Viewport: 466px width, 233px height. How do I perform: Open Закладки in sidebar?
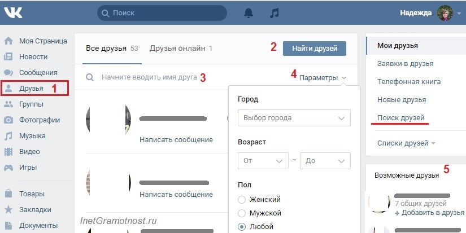[x=35, y=209]
